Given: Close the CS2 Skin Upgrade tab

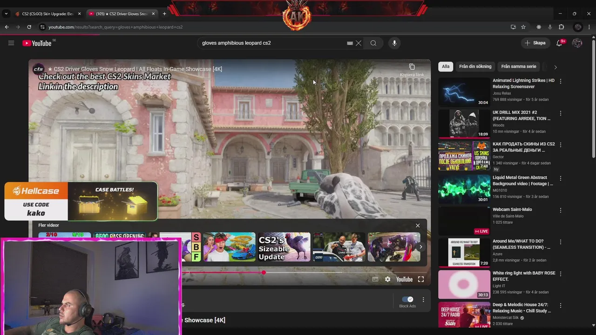Looking at the screenshot, I should pyautogui.click(x=79, y=14).
